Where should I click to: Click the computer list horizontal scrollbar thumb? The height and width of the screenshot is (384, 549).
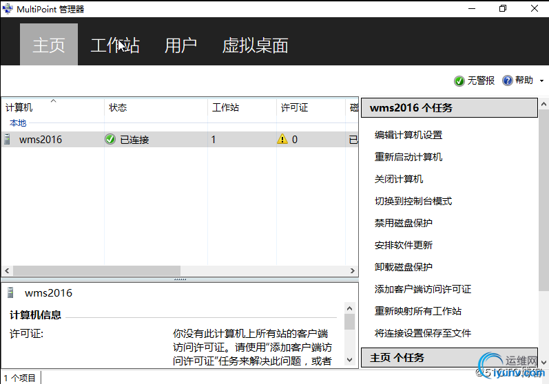pyautogui.click(x=96, y=270)
